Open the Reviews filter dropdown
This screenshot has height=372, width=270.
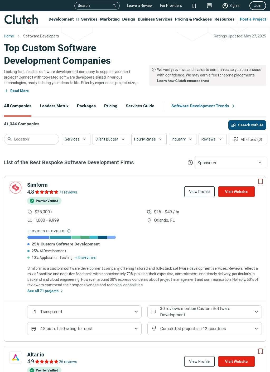pos(213,139)
